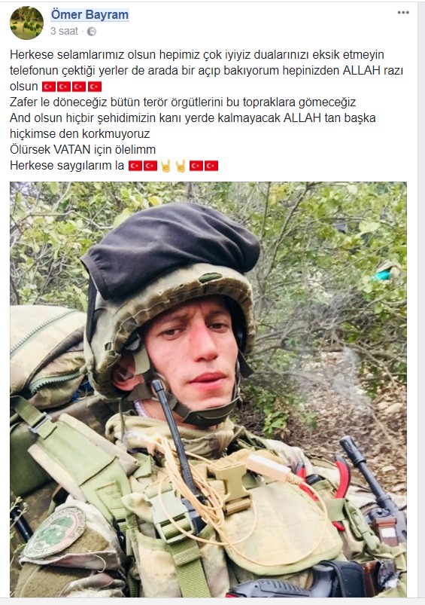Click the line starting "And olsun hiçbir"
Screen dimensions: 425x605
(x=193, y=118)
